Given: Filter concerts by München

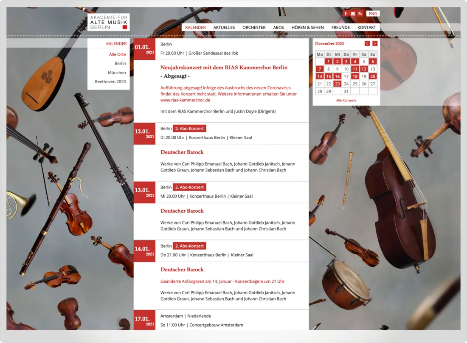Looking at the screenshot, I should [x=117, y=73].
